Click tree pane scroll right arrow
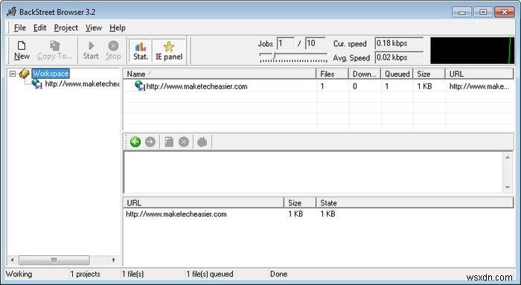 114,260
